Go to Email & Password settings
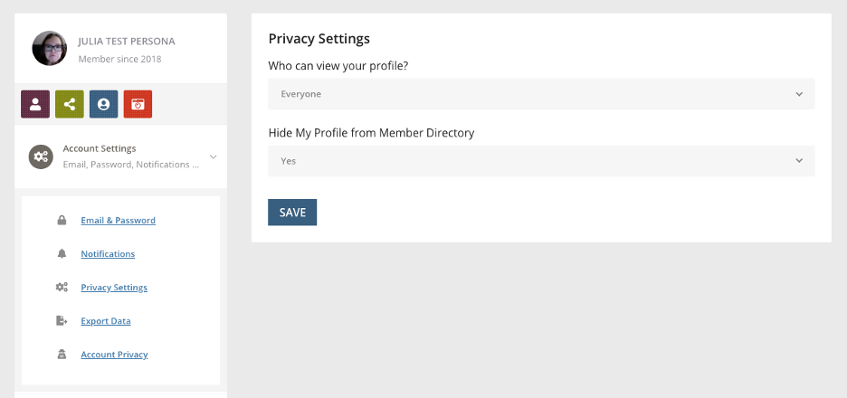Screen dimensions: 847x398 (x=119, y=221)
